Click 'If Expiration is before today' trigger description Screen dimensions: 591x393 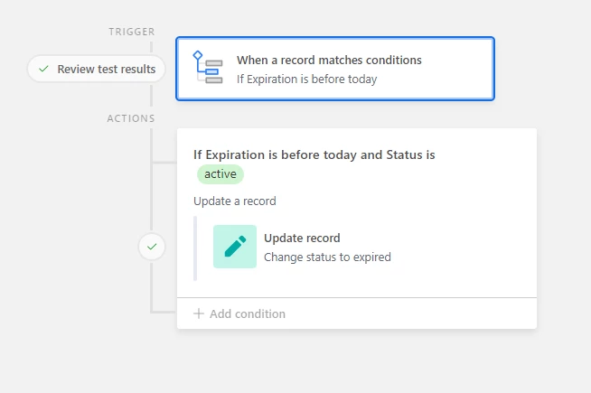tap(307, 80)
